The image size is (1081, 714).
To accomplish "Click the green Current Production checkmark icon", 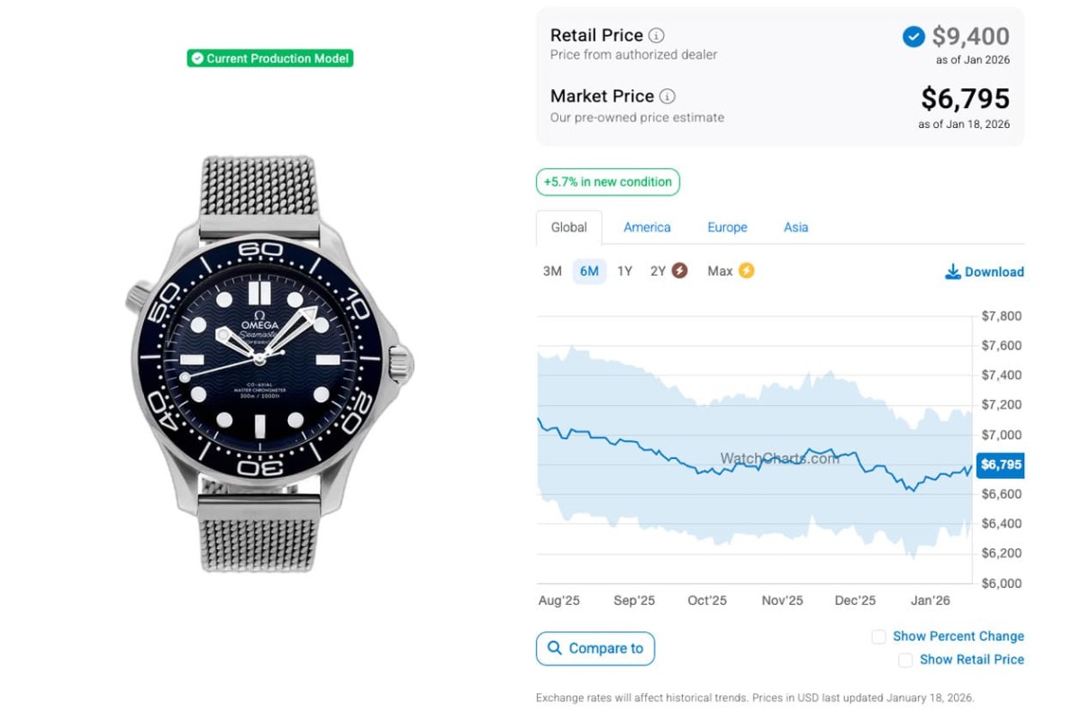I will tap(197, 59).
